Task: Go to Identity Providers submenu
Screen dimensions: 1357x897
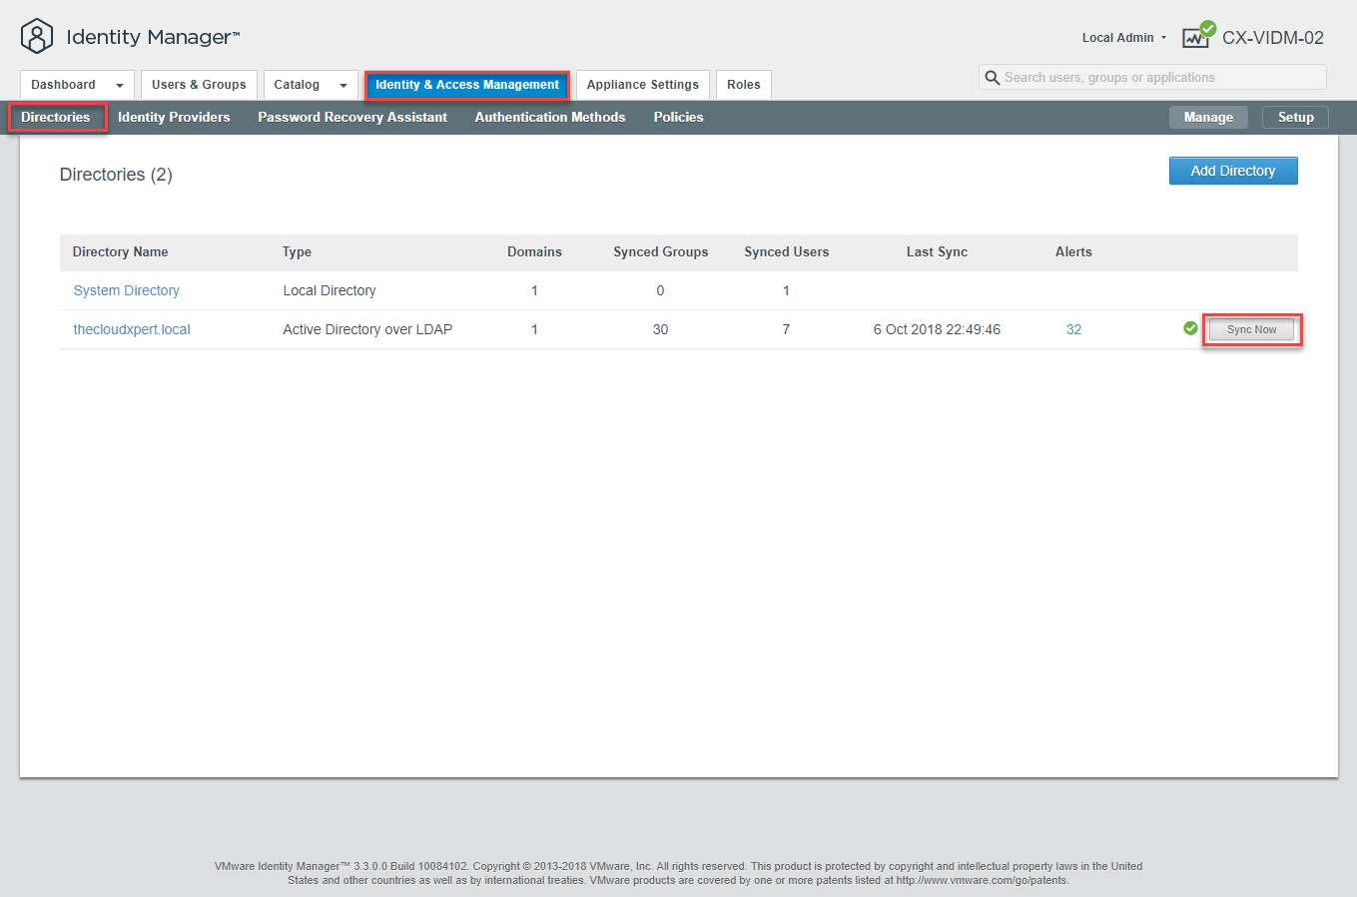Action: 174,117
